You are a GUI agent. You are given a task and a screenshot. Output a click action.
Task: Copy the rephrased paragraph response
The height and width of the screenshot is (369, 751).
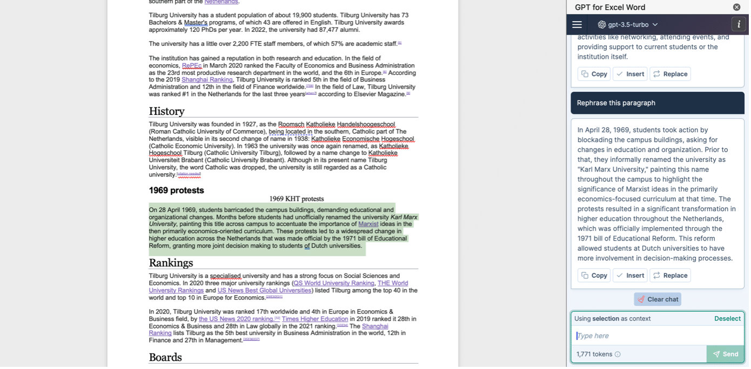[x=594, y=275]
